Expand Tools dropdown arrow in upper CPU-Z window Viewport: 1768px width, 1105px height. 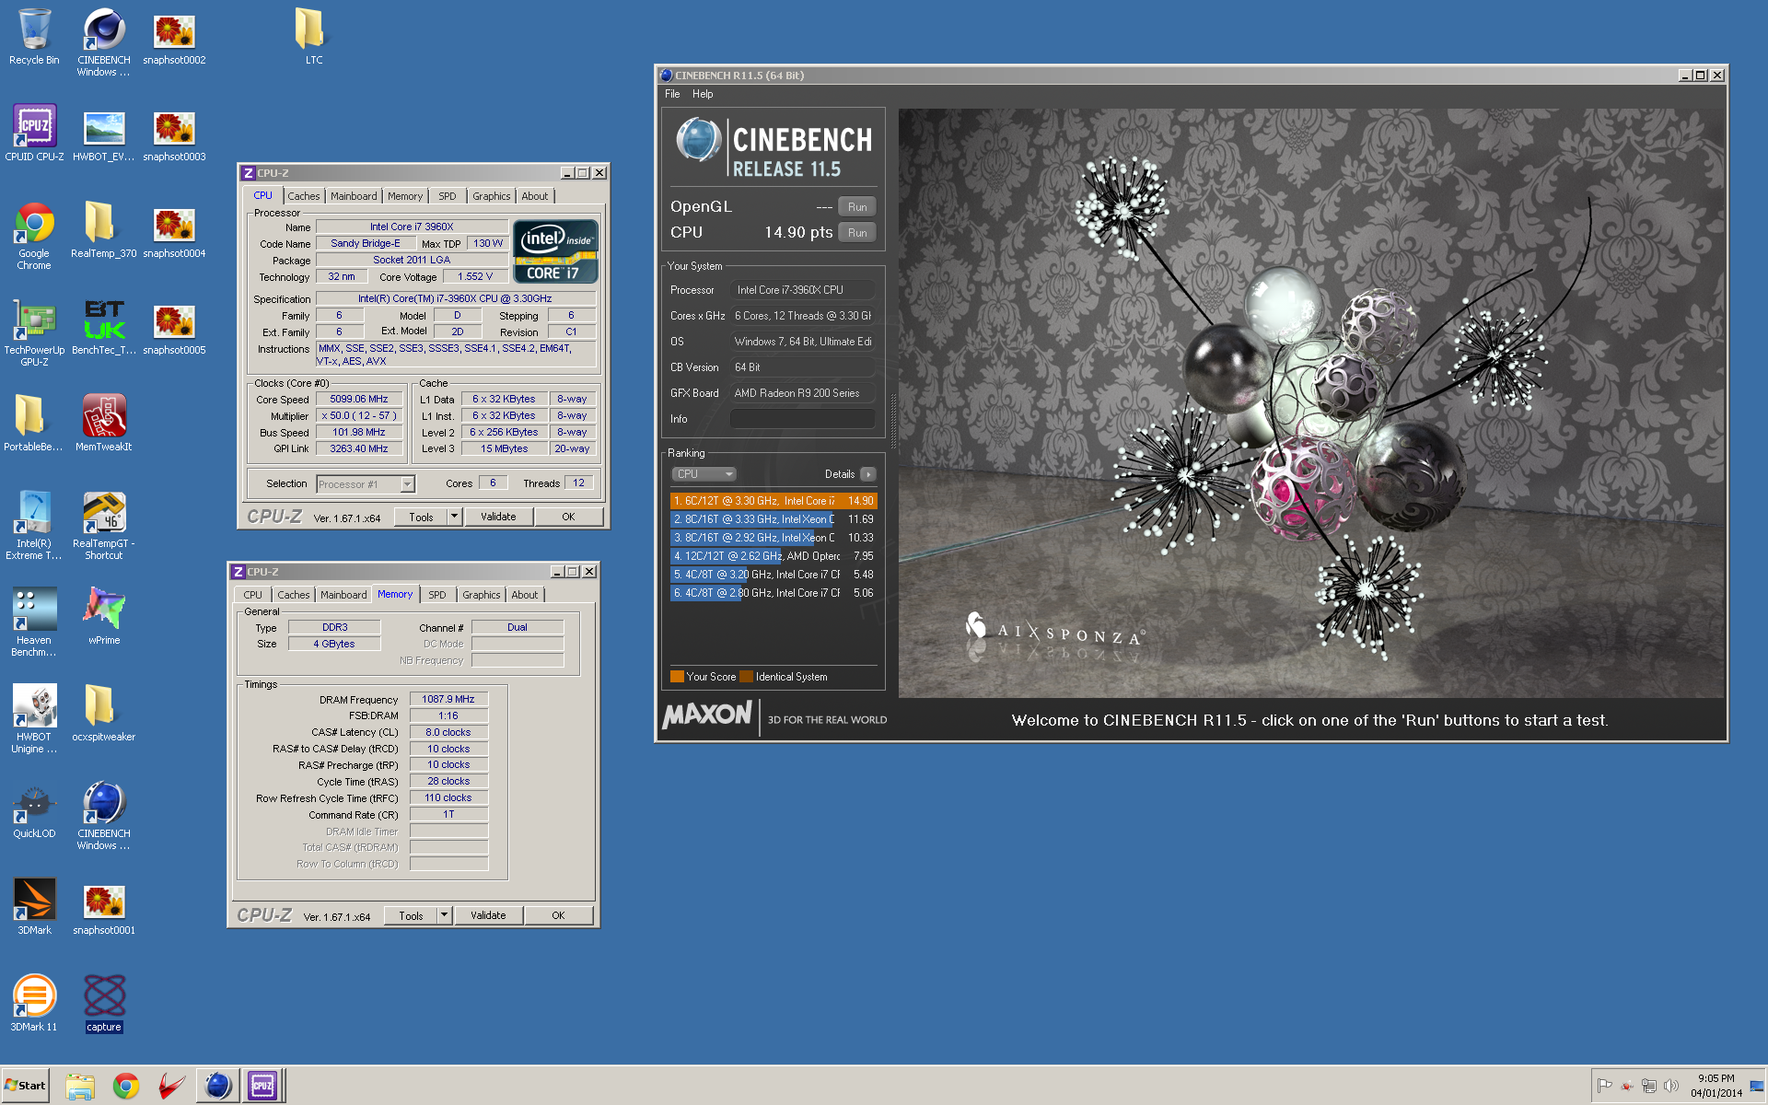(454, 518)
